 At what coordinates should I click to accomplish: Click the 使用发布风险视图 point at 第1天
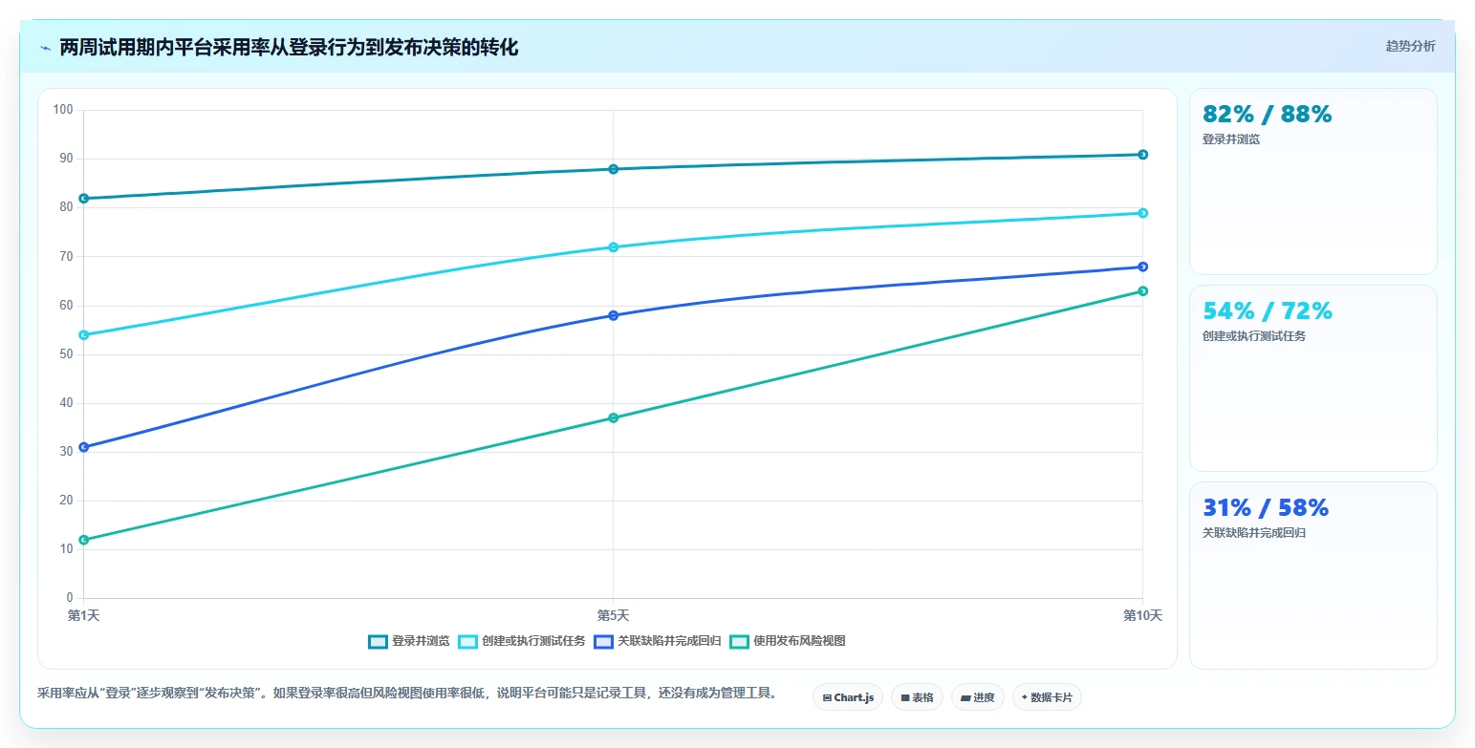pos(84,540)
